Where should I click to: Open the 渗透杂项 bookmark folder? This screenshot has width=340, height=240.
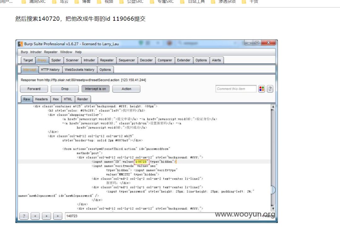click(223, 2)
